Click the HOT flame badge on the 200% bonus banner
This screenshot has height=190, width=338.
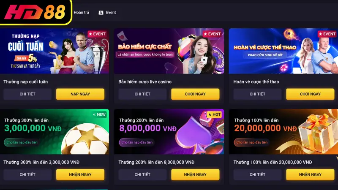click(x=214, y=114)
